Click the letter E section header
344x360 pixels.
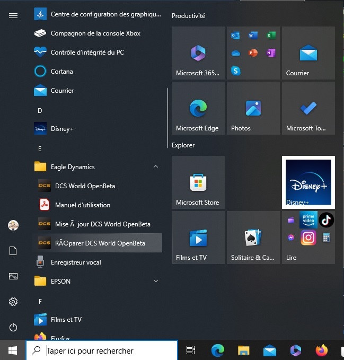tap(40, 149)
